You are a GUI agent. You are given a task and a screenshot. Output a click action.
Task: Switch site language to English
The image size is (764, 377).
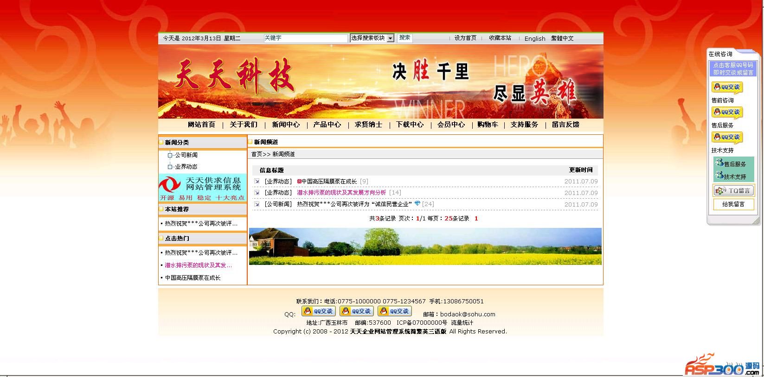[x=534, y=38]
